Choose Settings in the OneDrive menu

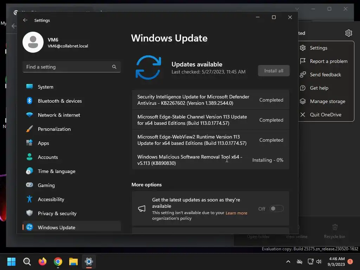tap(326, 48)
